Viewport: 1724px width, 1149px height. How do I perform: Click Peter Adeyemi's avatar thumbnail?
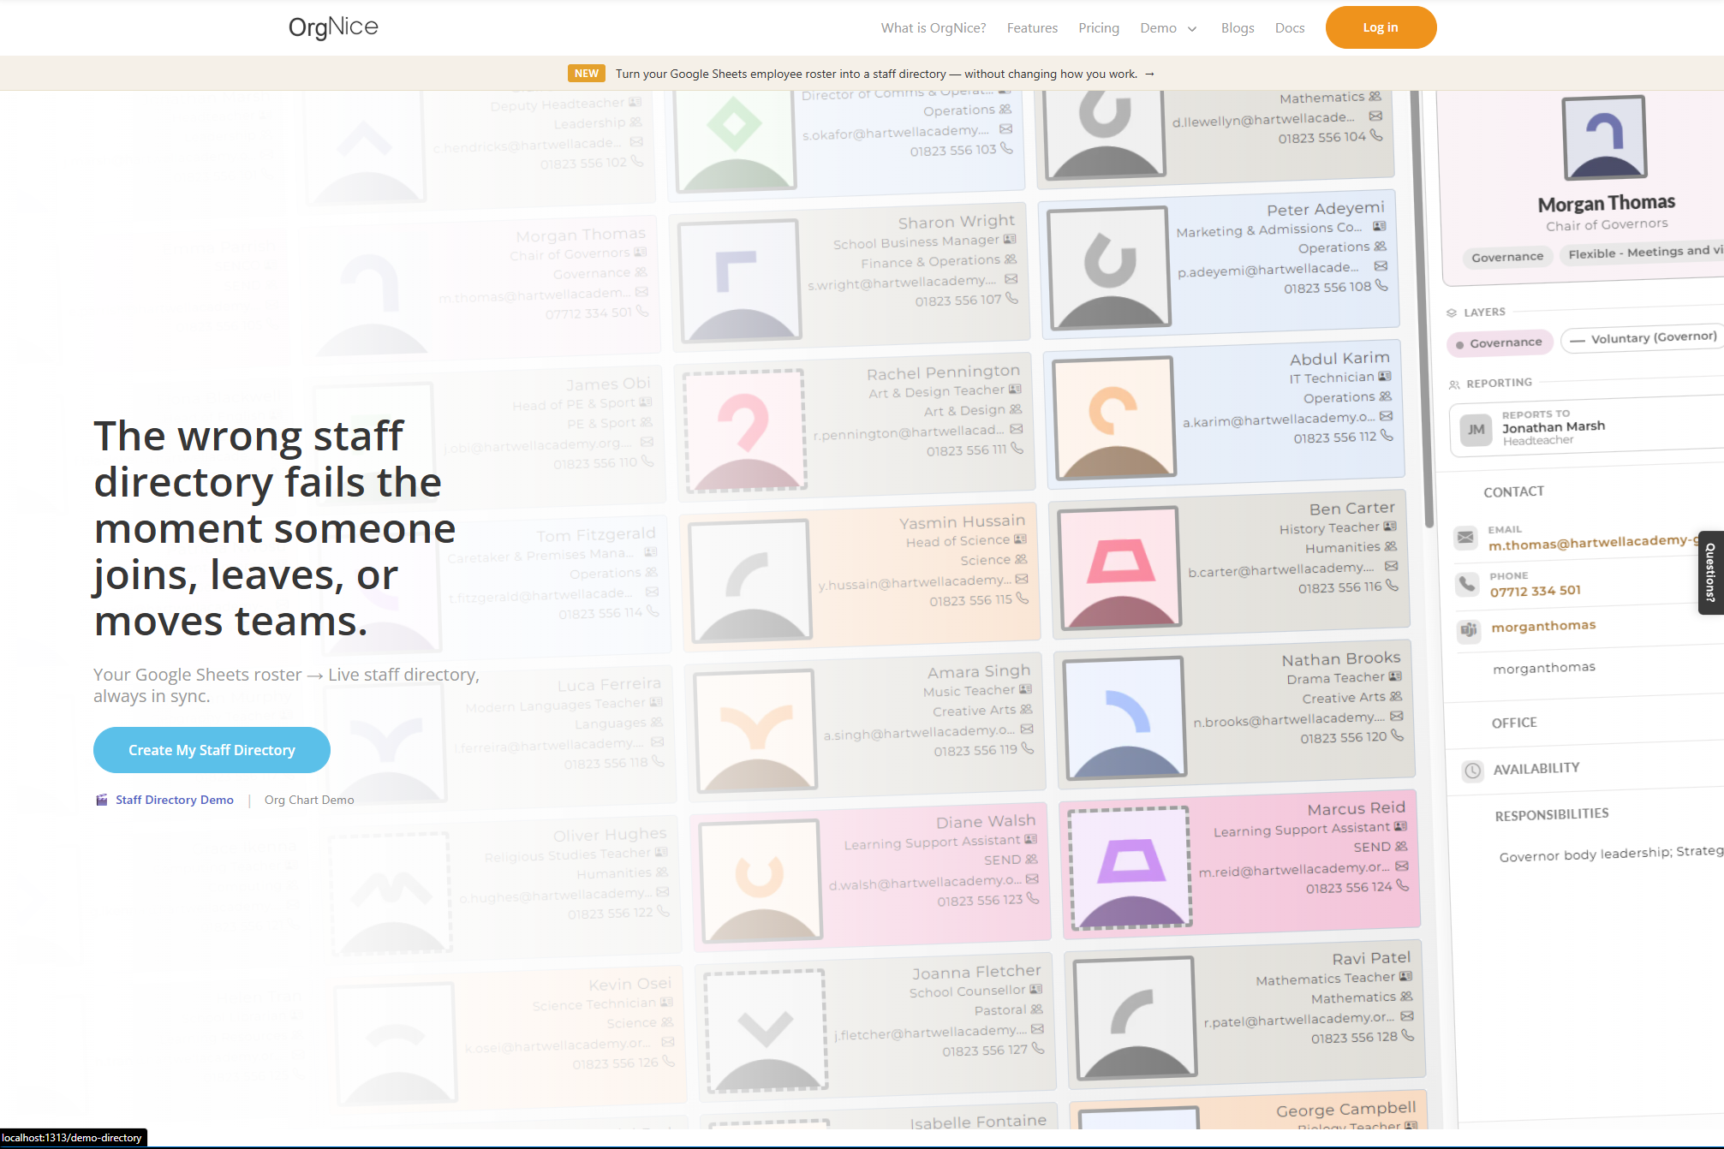[1109, 267]
